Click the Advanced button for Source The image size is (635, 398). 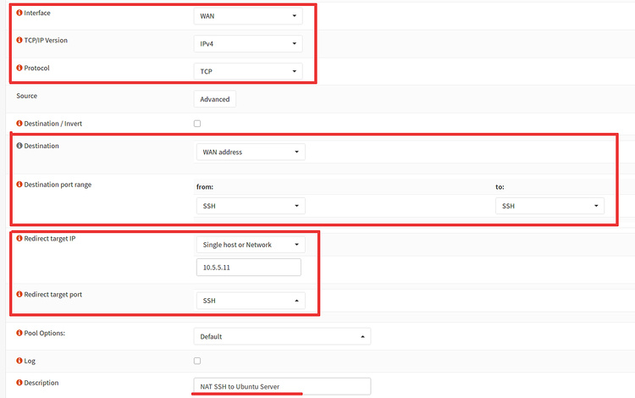(x=215, y=99)
